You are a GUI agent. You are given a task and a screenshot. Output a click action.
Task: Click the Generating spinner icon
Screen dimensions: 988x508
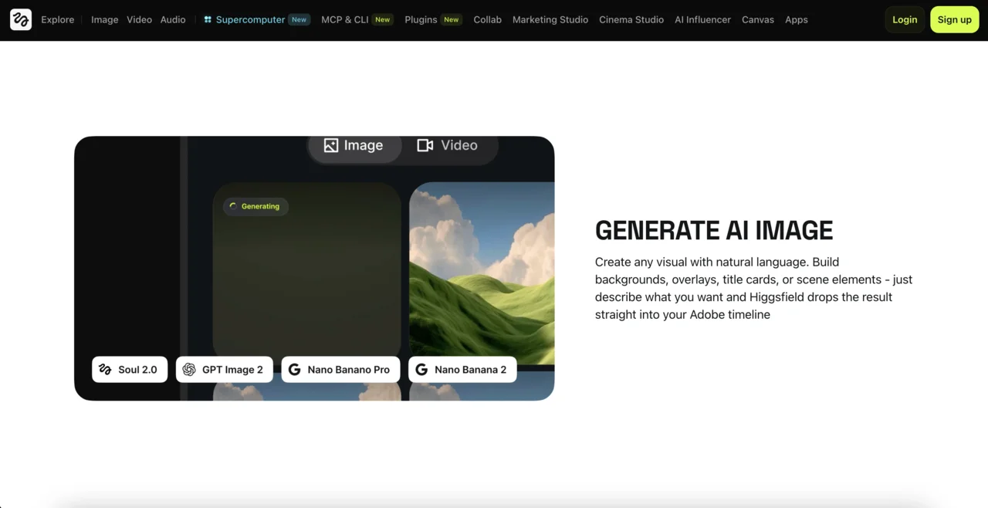pyautogui.click(x=233, y=206)
